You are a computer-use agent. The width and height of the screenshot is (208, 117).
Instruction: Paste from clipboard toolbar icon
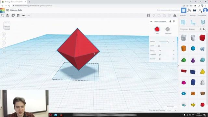pos(8,16)
